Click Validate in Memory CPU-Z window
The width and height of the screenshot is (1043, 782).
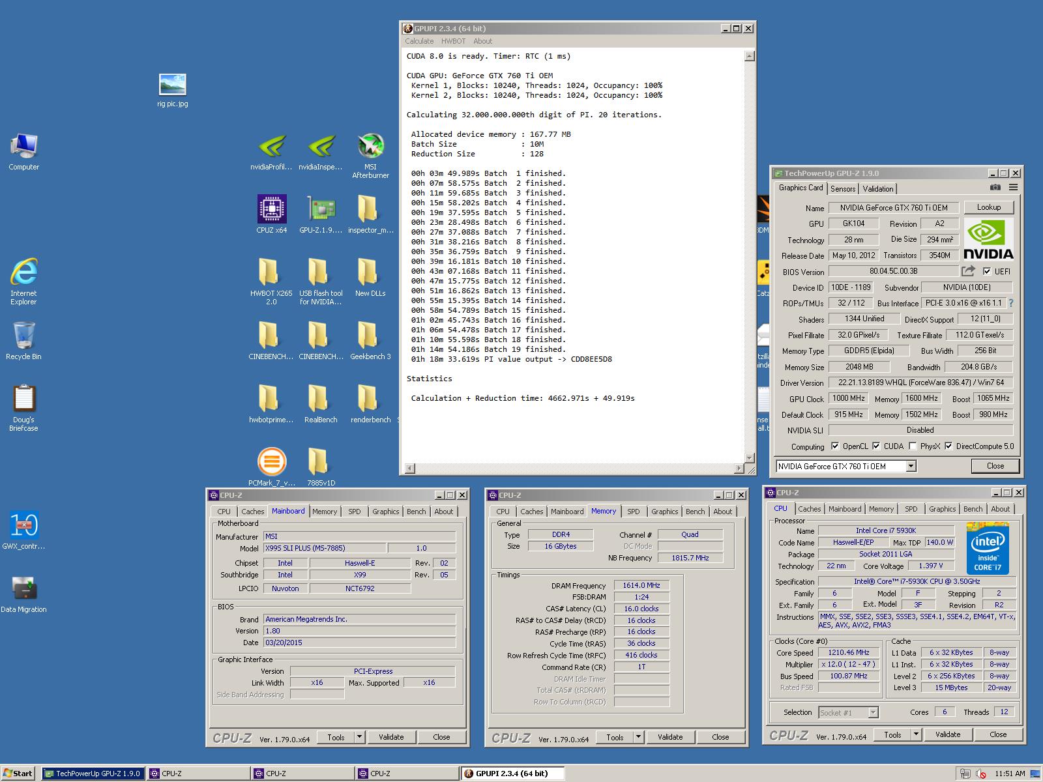pos(670,737)
